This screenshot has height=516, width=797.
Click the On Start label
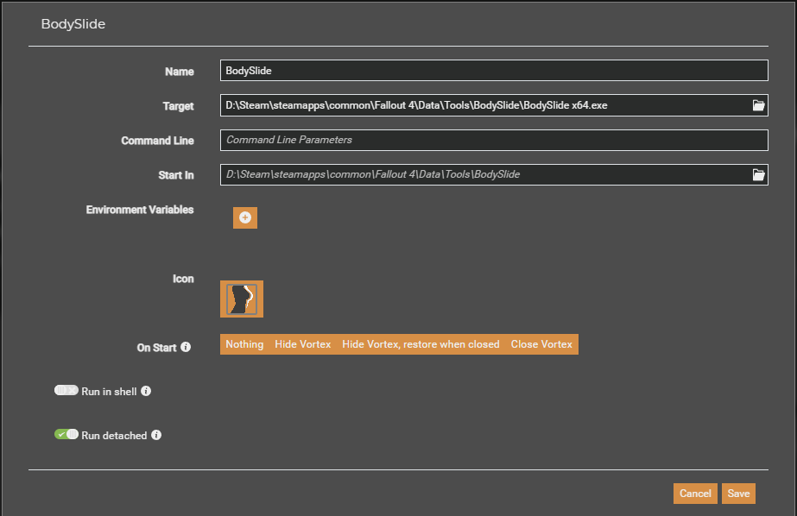tap(156, 348)
